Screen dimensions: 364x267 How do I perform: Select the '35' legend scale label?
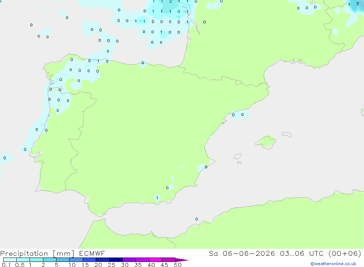138,265
